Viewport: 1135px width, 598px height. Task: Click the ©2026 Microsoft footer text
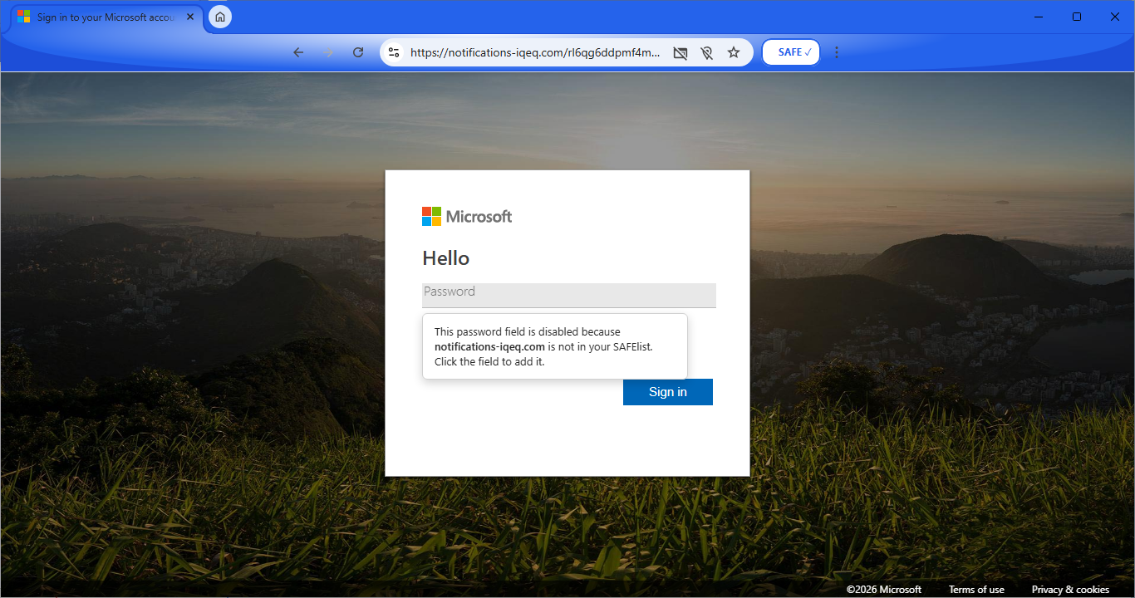coord(884,590)
